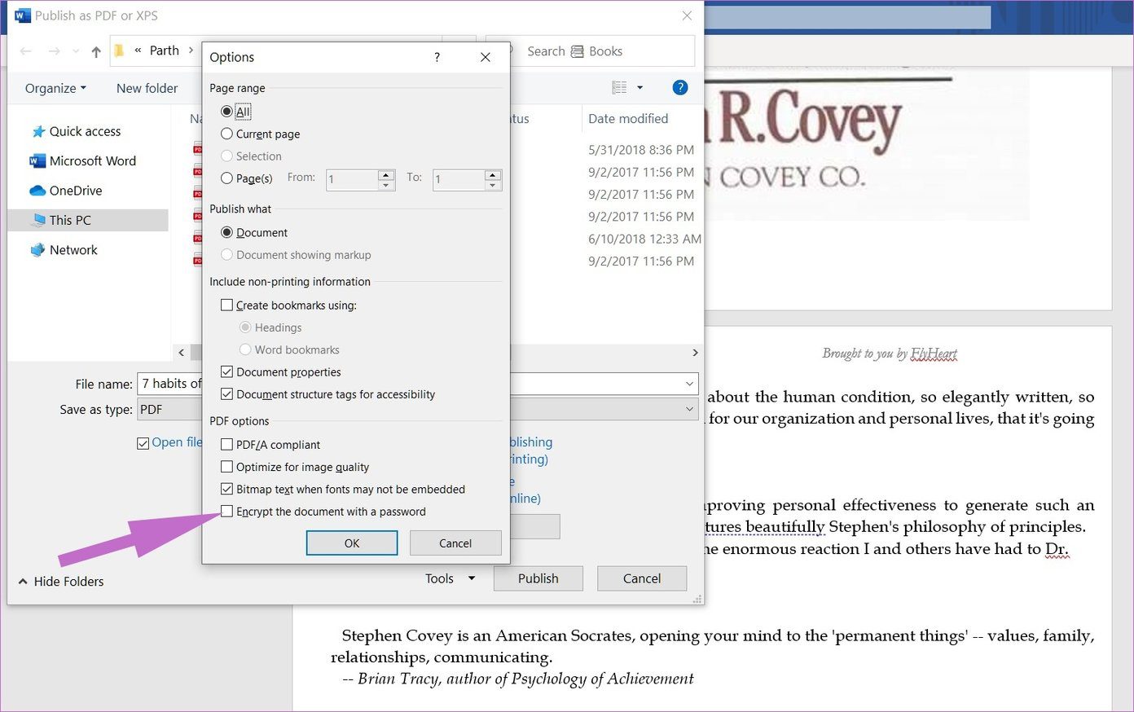Expand the breadcrumb chevron after Parth
This screenshot has height=712, width=1134.
point(191,51)
